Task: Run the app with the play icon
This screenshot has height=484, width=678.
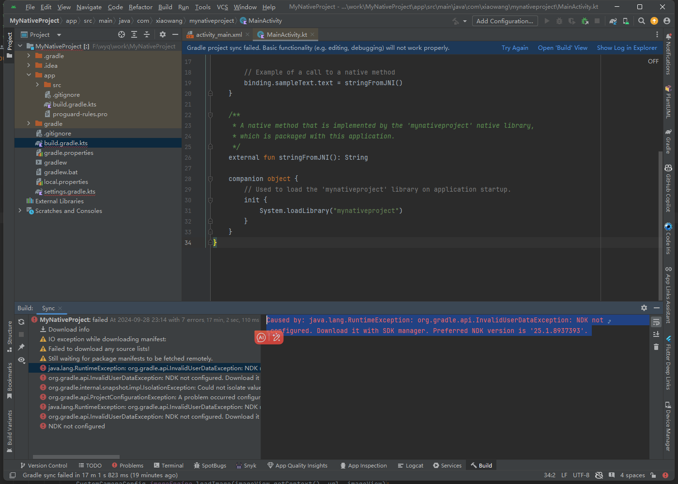Action: point(547,21)
